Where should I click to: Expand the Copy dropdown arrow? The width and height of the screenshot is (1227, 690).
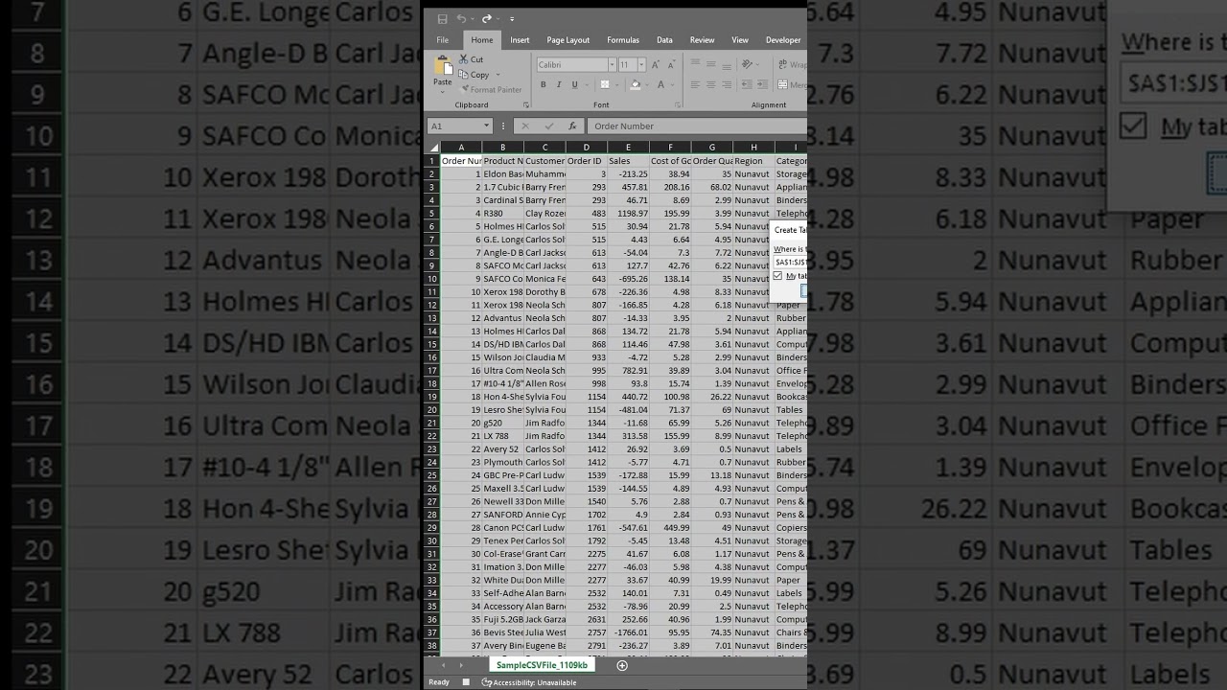point(498,75)
